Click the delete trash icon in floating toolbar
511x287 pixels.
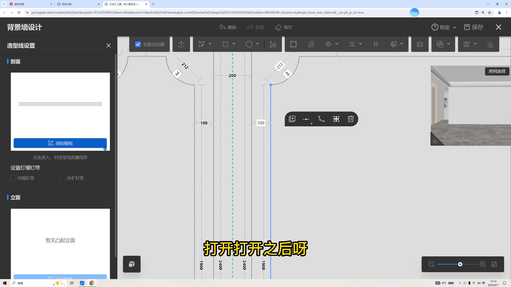(351, 119)
